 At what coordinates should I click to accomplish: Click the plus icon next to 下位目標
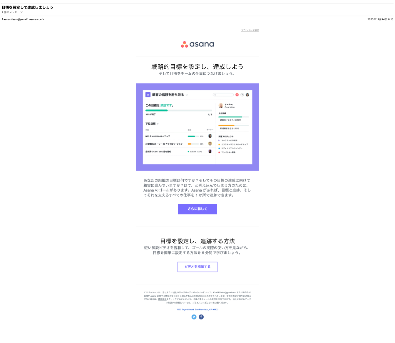tap(158, 124)
